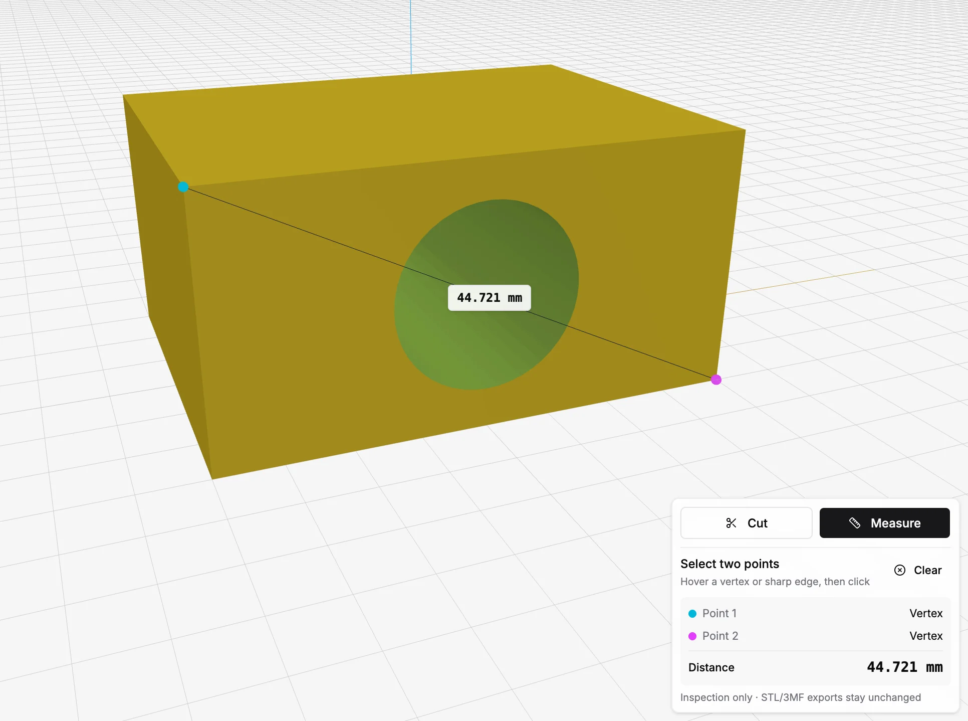Click the Vertex type text in the Point 1 row
This screenshot has height=721, width=968.
[926, 613]
